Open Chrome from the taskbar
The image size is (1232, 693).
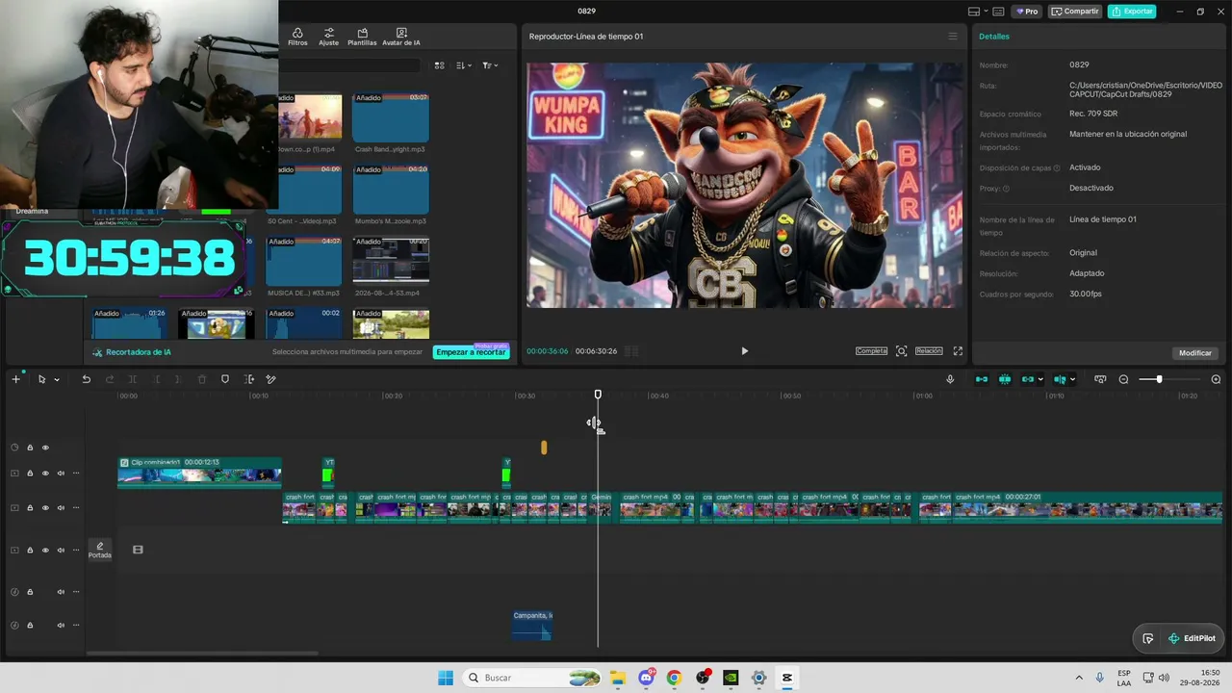pyautogui.click(x=674, y=678)
